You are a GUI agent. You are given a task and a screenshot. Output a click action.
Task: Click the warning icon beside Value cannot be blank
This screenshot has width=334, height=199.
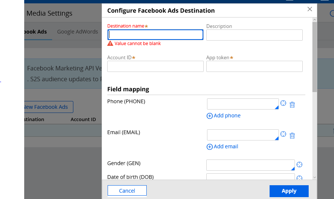pos(110,44)
